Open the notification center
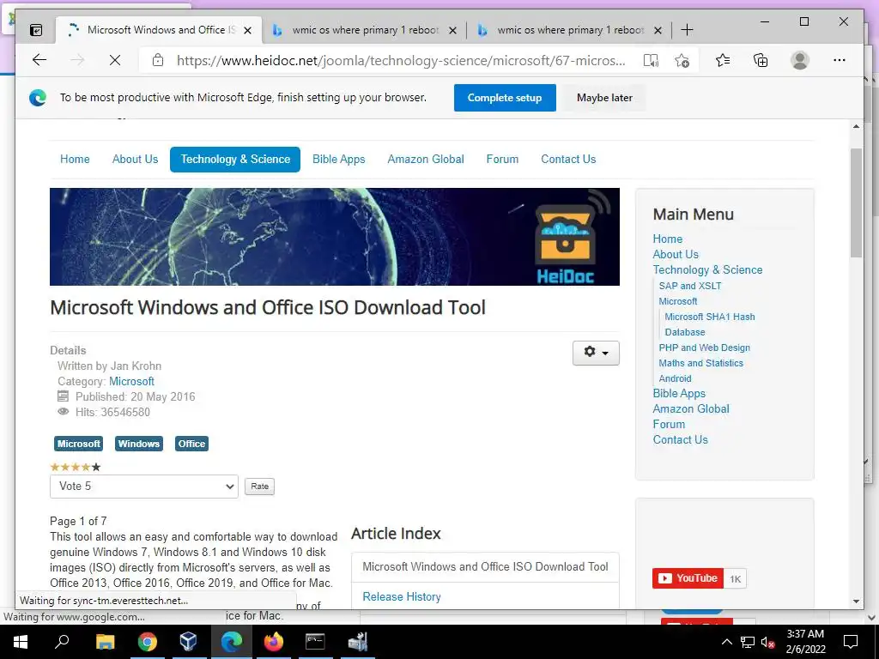 click(851, 642)
